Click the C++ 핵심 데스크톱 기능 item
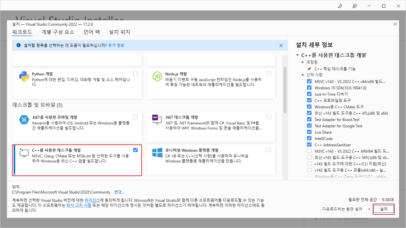The width and height of the screenshot is (406, 228). (x=335, y=69)
